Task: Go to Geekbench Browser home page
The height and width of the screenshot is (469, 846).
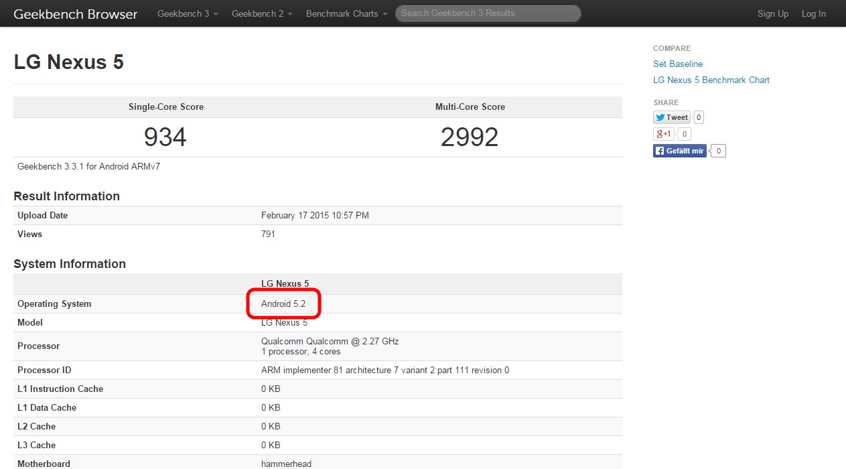Action: pos(75,13)
